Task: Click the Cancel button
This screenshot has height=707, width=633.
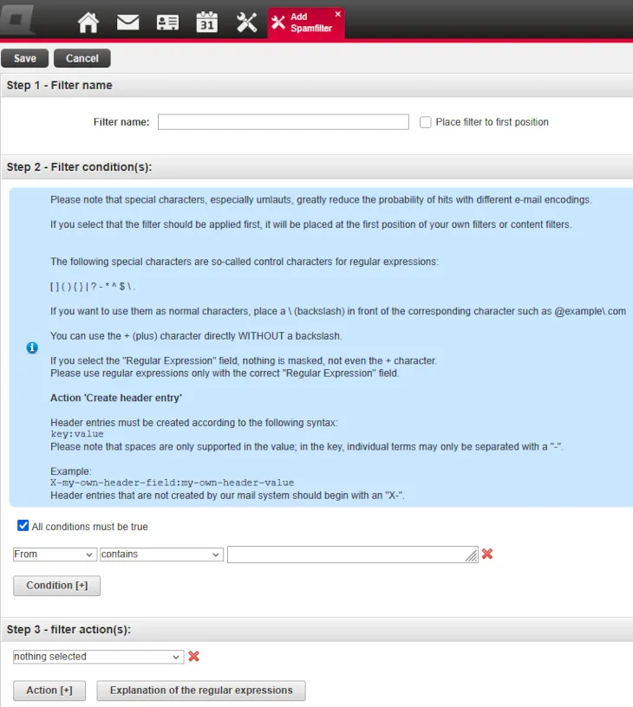Action: 82,58
